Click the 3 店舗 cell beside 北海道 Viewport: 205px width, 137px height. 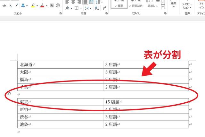click(146, 65)
